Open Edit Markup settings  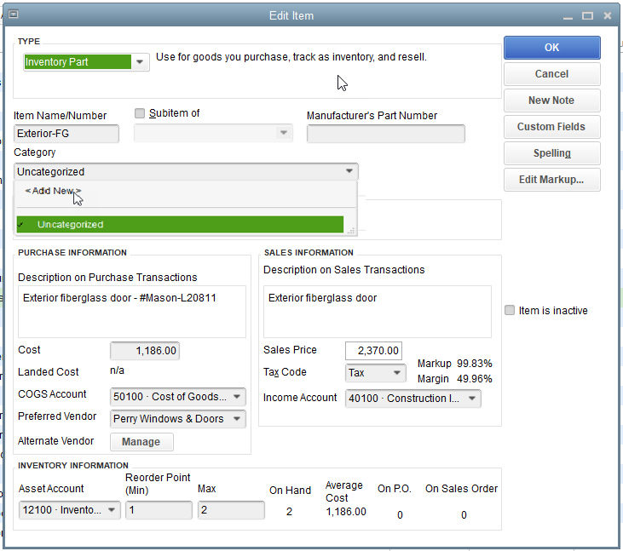point(551,180)
